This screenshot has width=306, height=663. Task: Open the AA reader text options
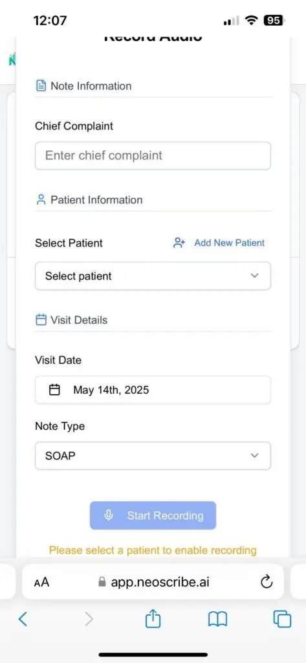tap(41, 583)
